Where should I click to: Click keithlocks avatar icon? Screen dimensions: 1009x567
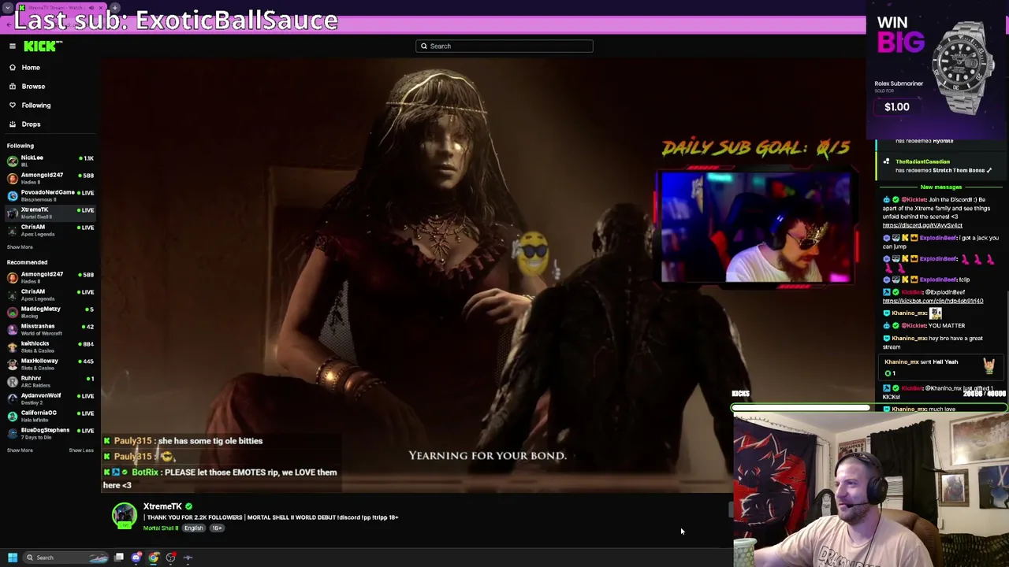coord(13,346)
